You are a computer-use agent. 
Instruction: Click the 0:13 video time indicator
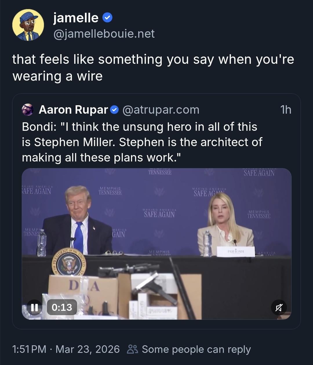(62, 307)
